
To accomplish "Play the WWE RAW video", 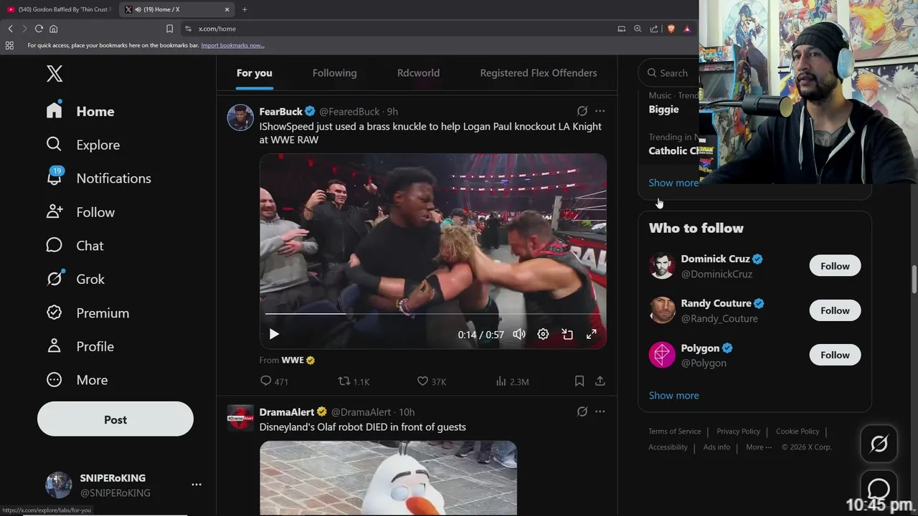I will (274, 334).
